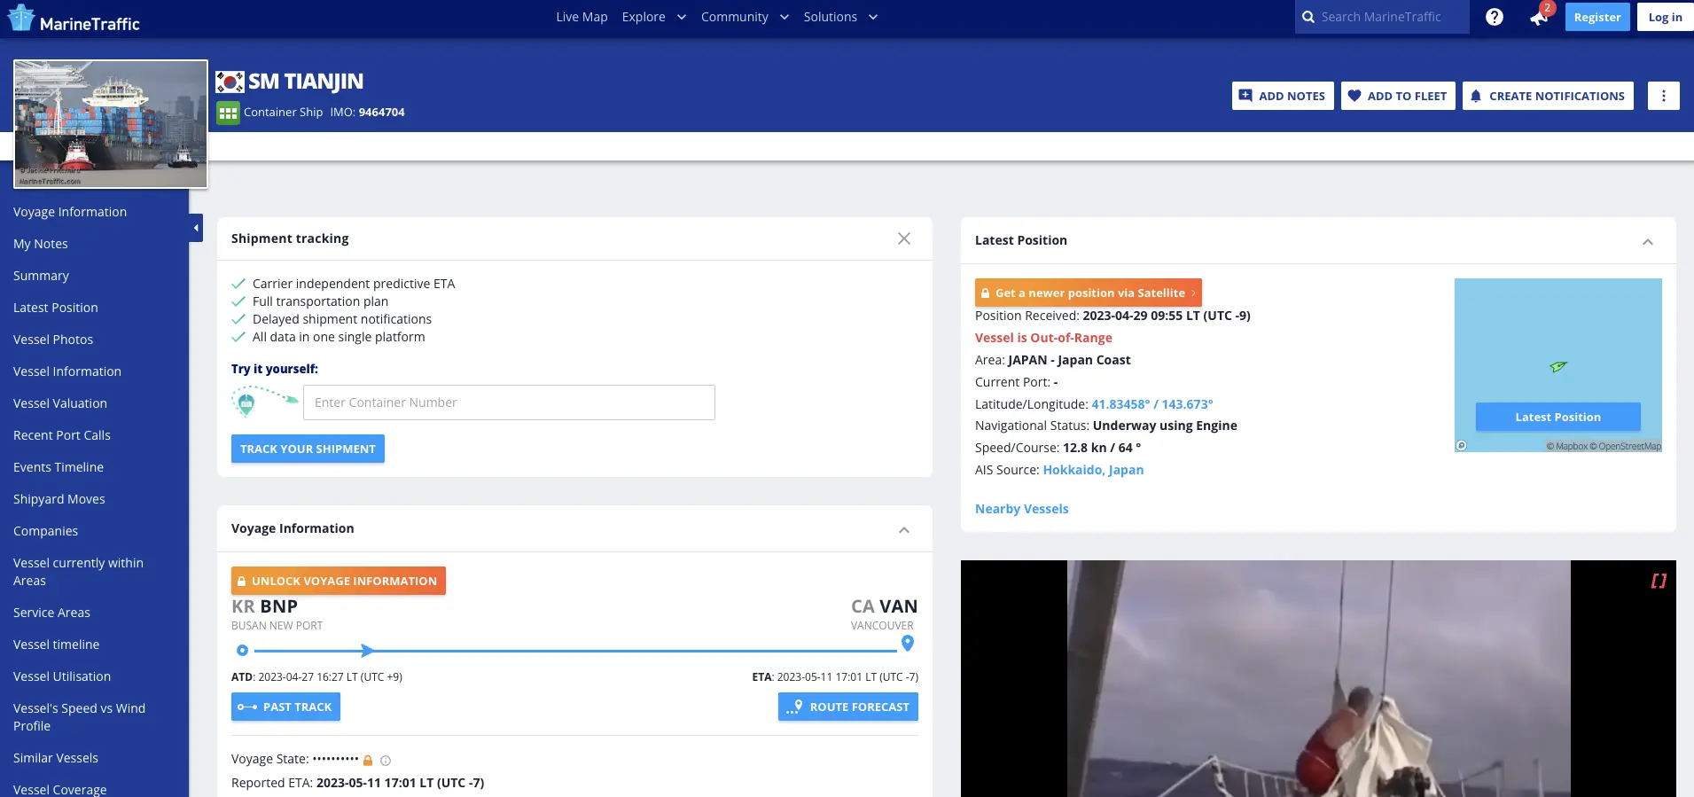This screenshot has height=797, width=1694.
Task: Collapse the left sidebar arrow
Action: (196, 228)
